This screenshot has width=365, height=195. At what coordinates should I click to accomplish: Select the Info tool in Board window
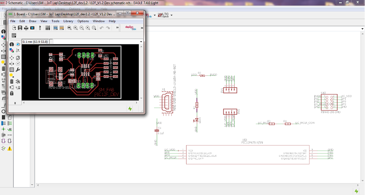(12, 44)
